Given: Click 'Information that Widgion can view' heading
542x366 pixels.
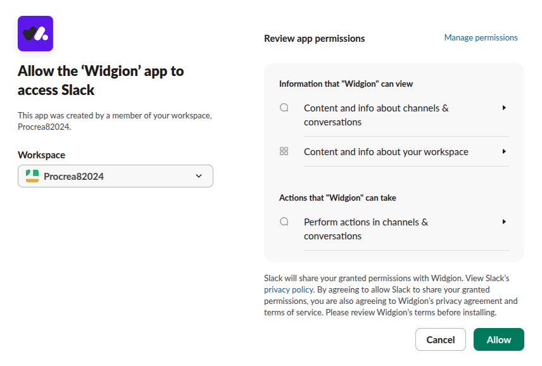Looking at the screenshot, I should [x=346, y=84].
